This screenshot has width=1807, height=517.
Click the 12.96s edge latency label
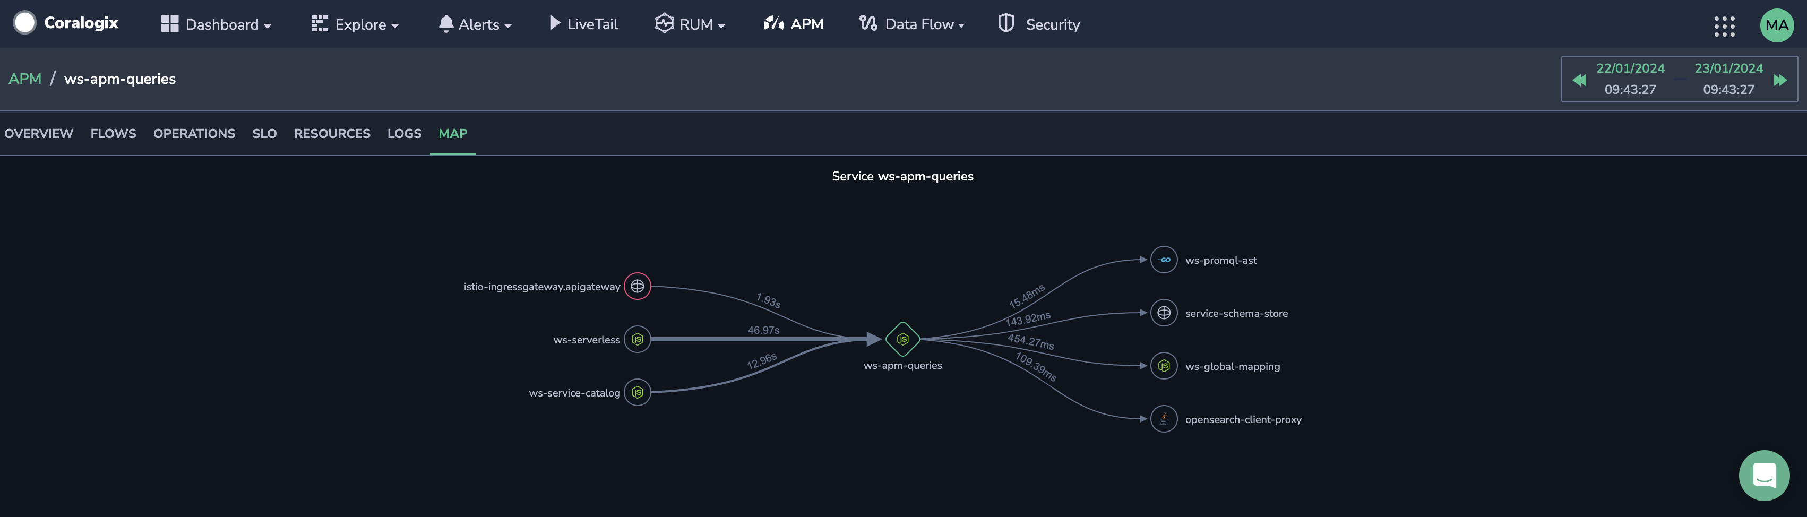pyautogui.click(x=762, y=361)
